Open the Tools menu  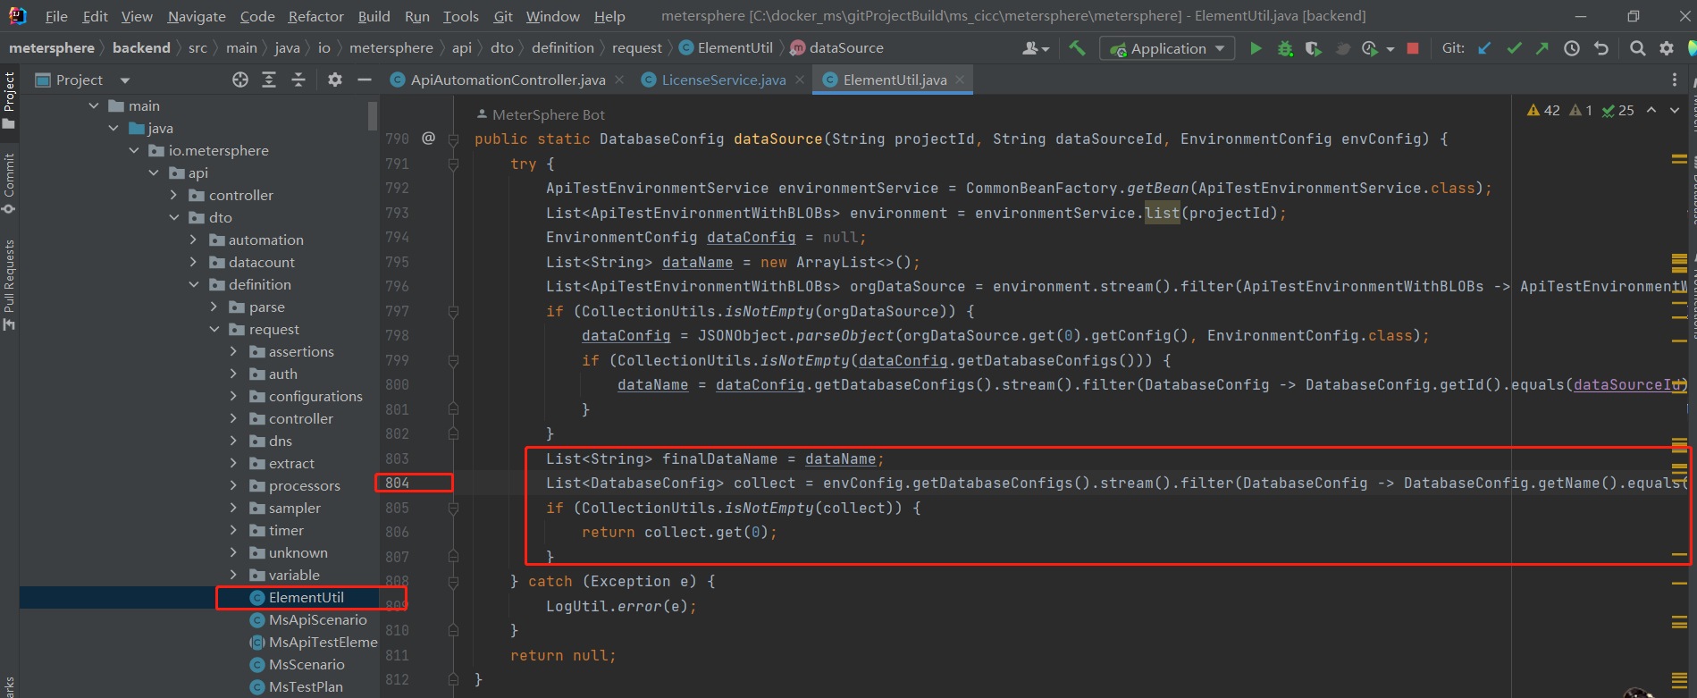click(461, 16)
